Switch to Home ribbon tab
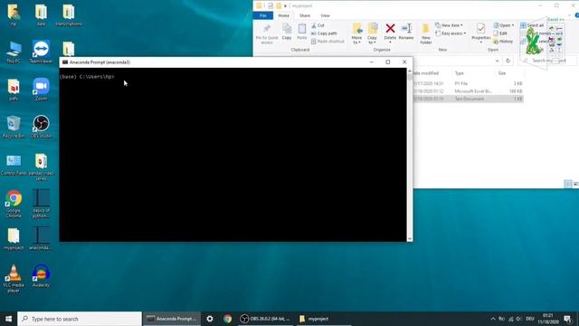Screen dimensions: 579x326 tap(283, 15)
